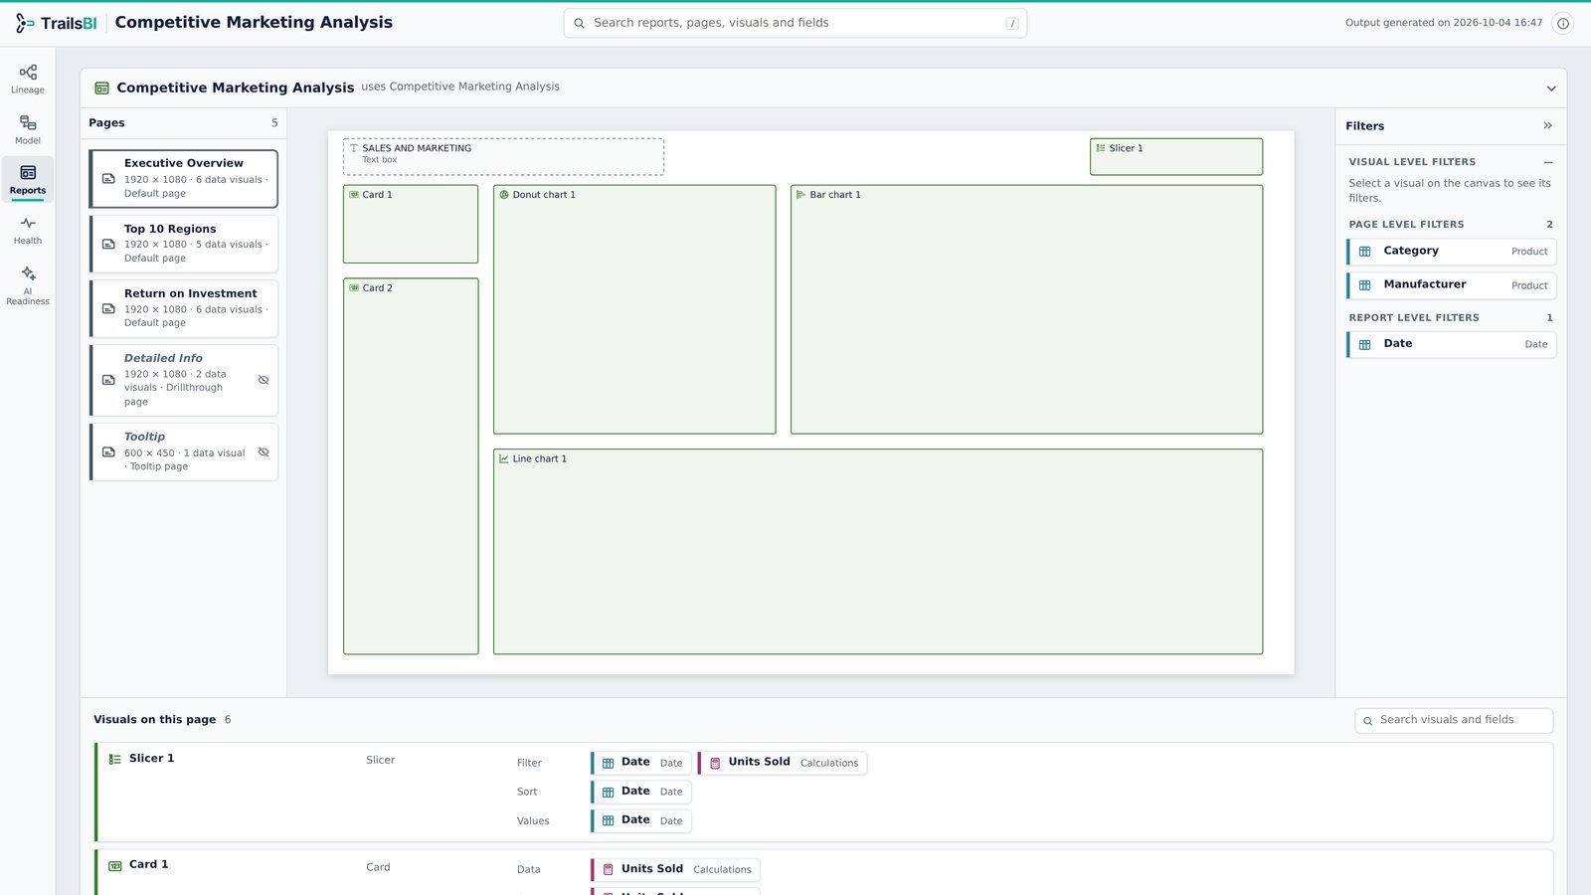Click the info icon beside output timestamp
The image size is (1591, 895).
pos(1563,23)
